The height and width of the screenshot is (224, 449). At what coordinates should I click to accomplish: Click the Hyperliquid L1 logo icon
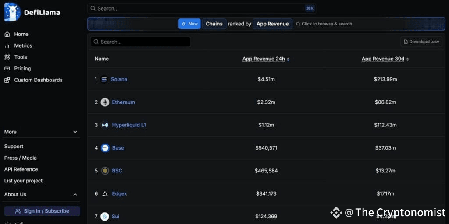pos(105,125)
